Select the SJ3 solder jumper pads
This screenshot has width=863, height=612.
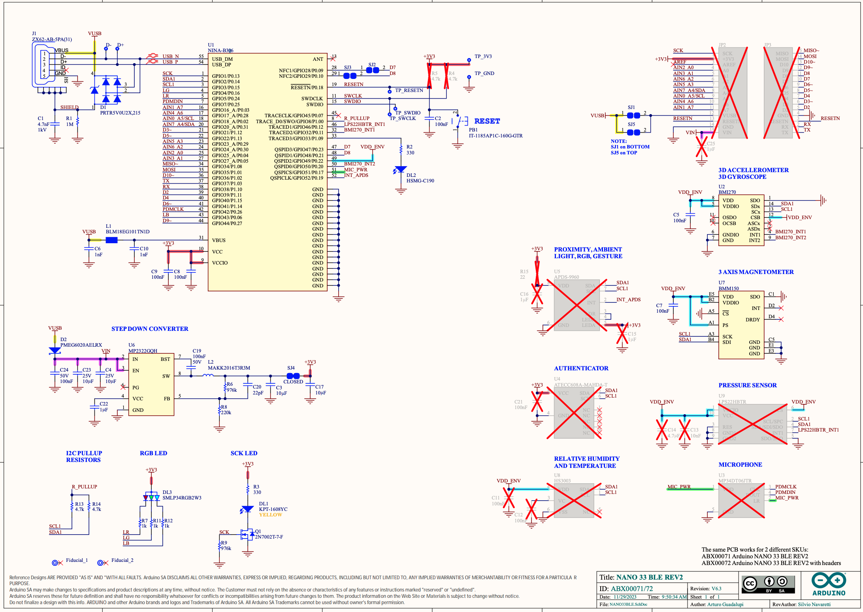pyautogui.click(x=350, y=75)
